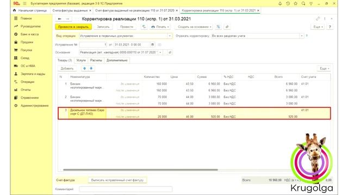This screenshot has width=348, height=195.
Task: Open the Создать на основании dropdown
Action: 194,27
